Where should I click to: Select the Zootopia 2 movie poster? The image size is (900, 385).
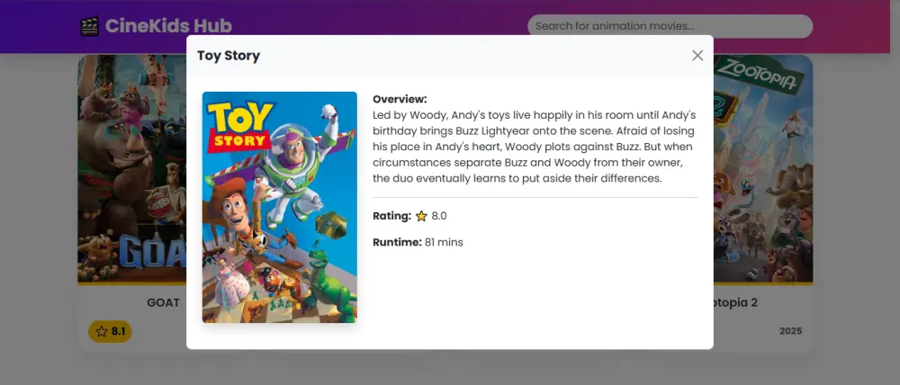(x=763, y=169)
